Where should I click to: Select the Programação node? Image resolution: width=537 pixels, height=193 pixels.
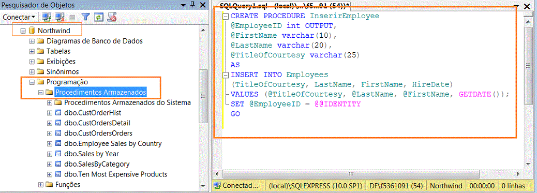click(67, 82)
